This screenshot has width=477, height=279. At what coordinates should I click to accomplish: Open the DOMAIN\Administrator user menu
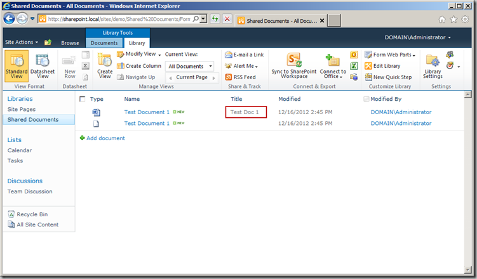click(x=417, y=37)
